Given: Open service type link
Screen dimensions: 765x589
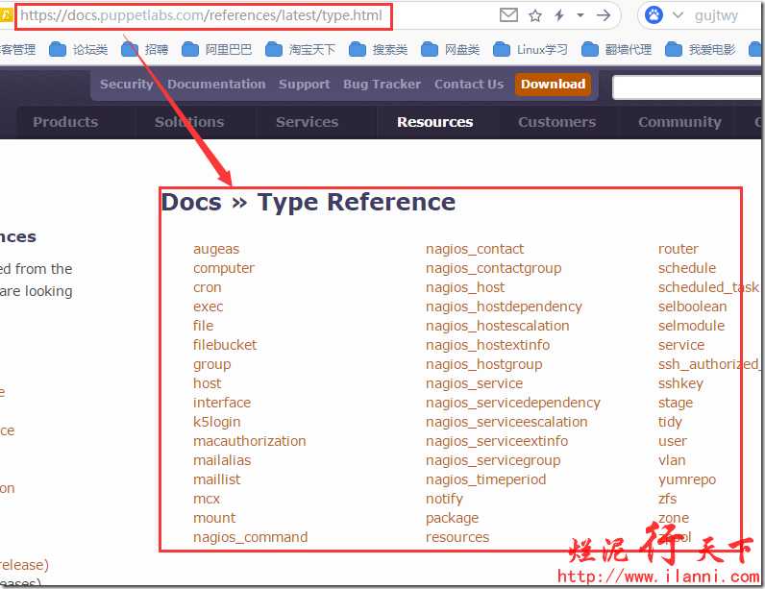Looking at the screenshot, I should point(681,345).
